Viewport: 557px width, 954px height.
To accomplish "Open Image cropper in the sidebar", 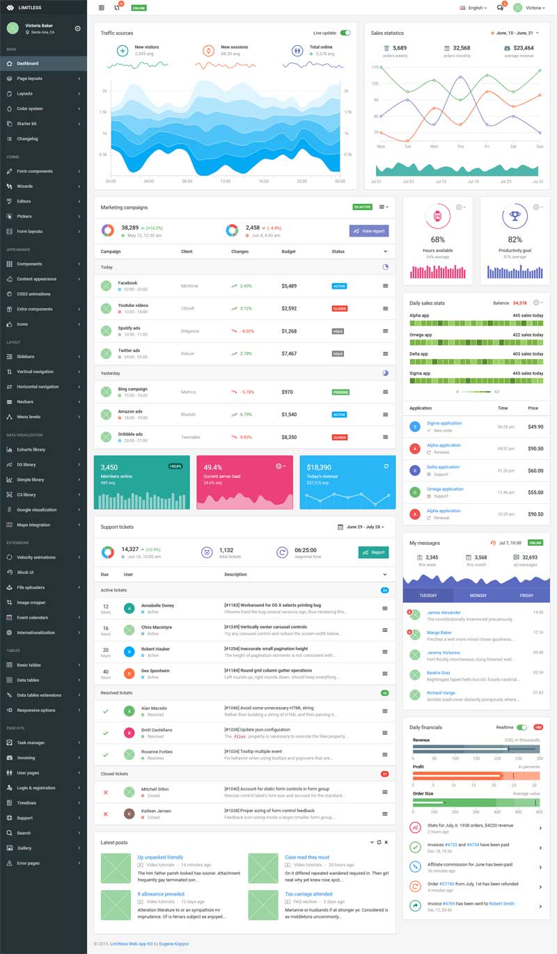I will point(43,603).
